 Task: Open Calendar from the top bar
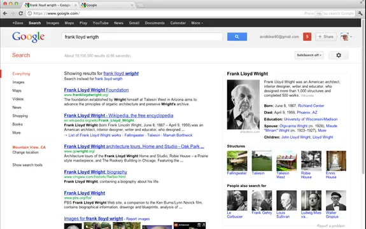tap(178, 23)
